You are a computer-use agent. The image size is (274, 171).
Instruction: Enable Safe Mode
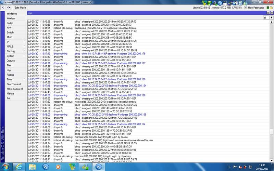[20, 8]
